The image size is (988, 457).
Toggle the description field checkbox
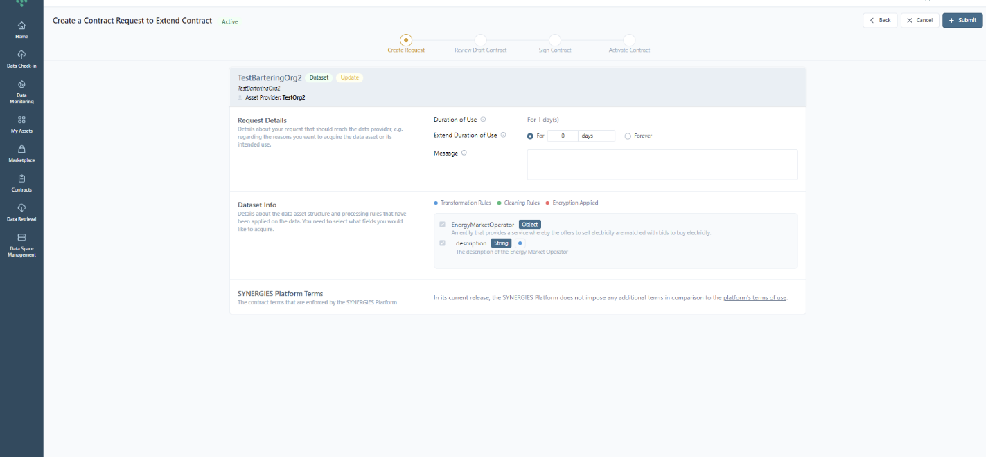tap(443, 243)
